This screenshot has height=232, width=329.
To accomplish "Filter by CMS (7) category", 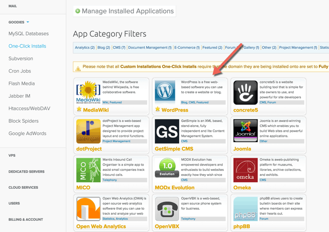I will click(x=119, y=48).
